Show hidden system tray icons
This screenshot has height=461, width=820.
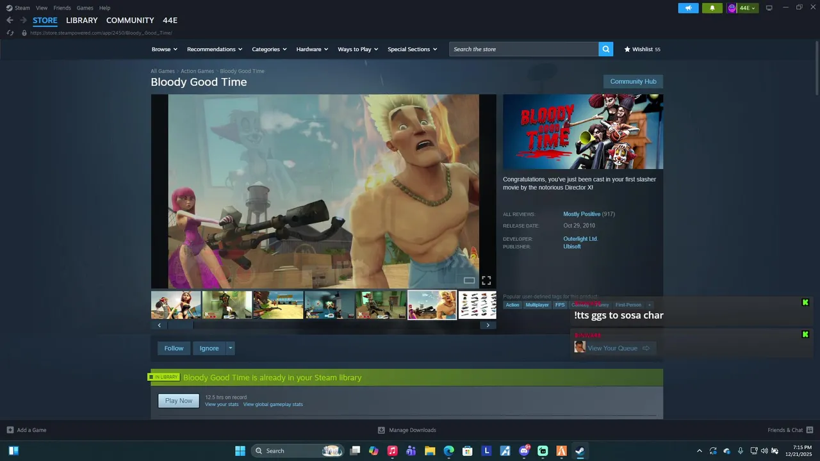pos(699,451)
